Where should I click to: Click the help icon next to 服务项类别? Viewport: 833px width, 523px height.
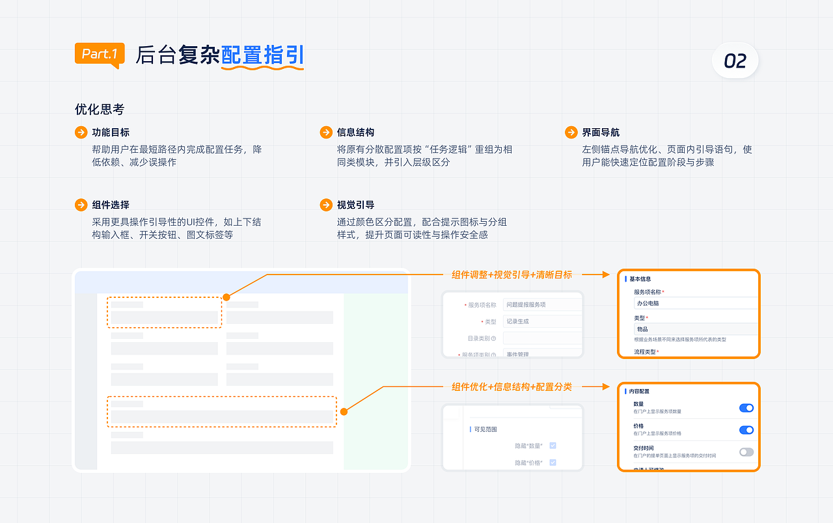point(494,354)
